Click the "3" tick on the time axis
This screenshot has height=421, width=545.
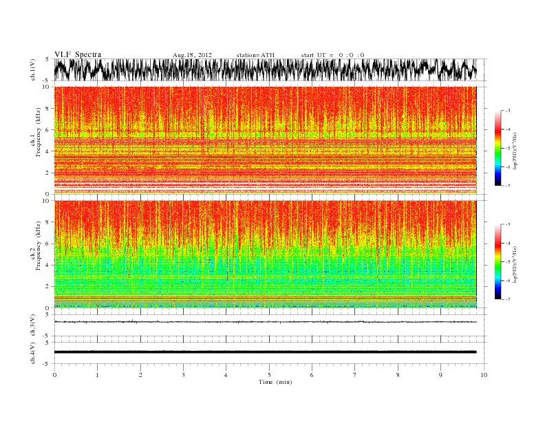[x=183, y=375]
